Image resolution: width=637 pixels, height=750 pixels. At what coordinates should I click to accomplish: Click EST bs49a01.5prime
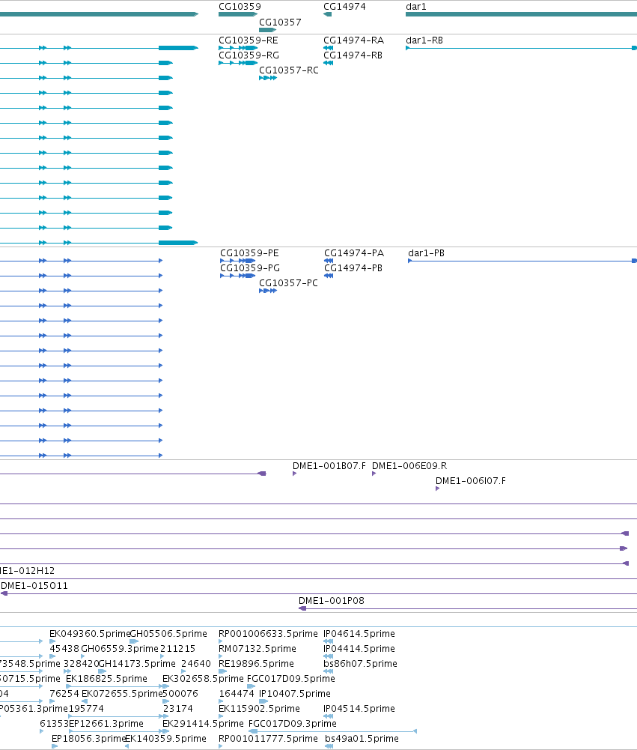coord(362,739)
